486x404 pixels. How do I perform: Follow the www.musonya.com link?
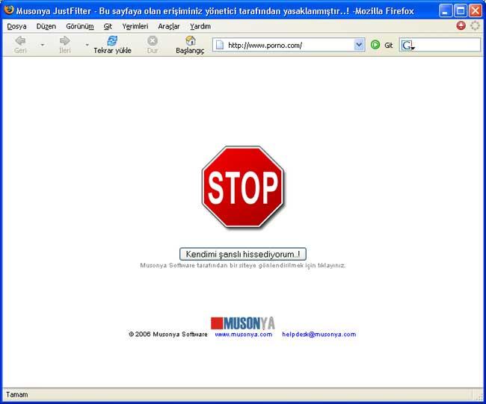coord(243,335)
